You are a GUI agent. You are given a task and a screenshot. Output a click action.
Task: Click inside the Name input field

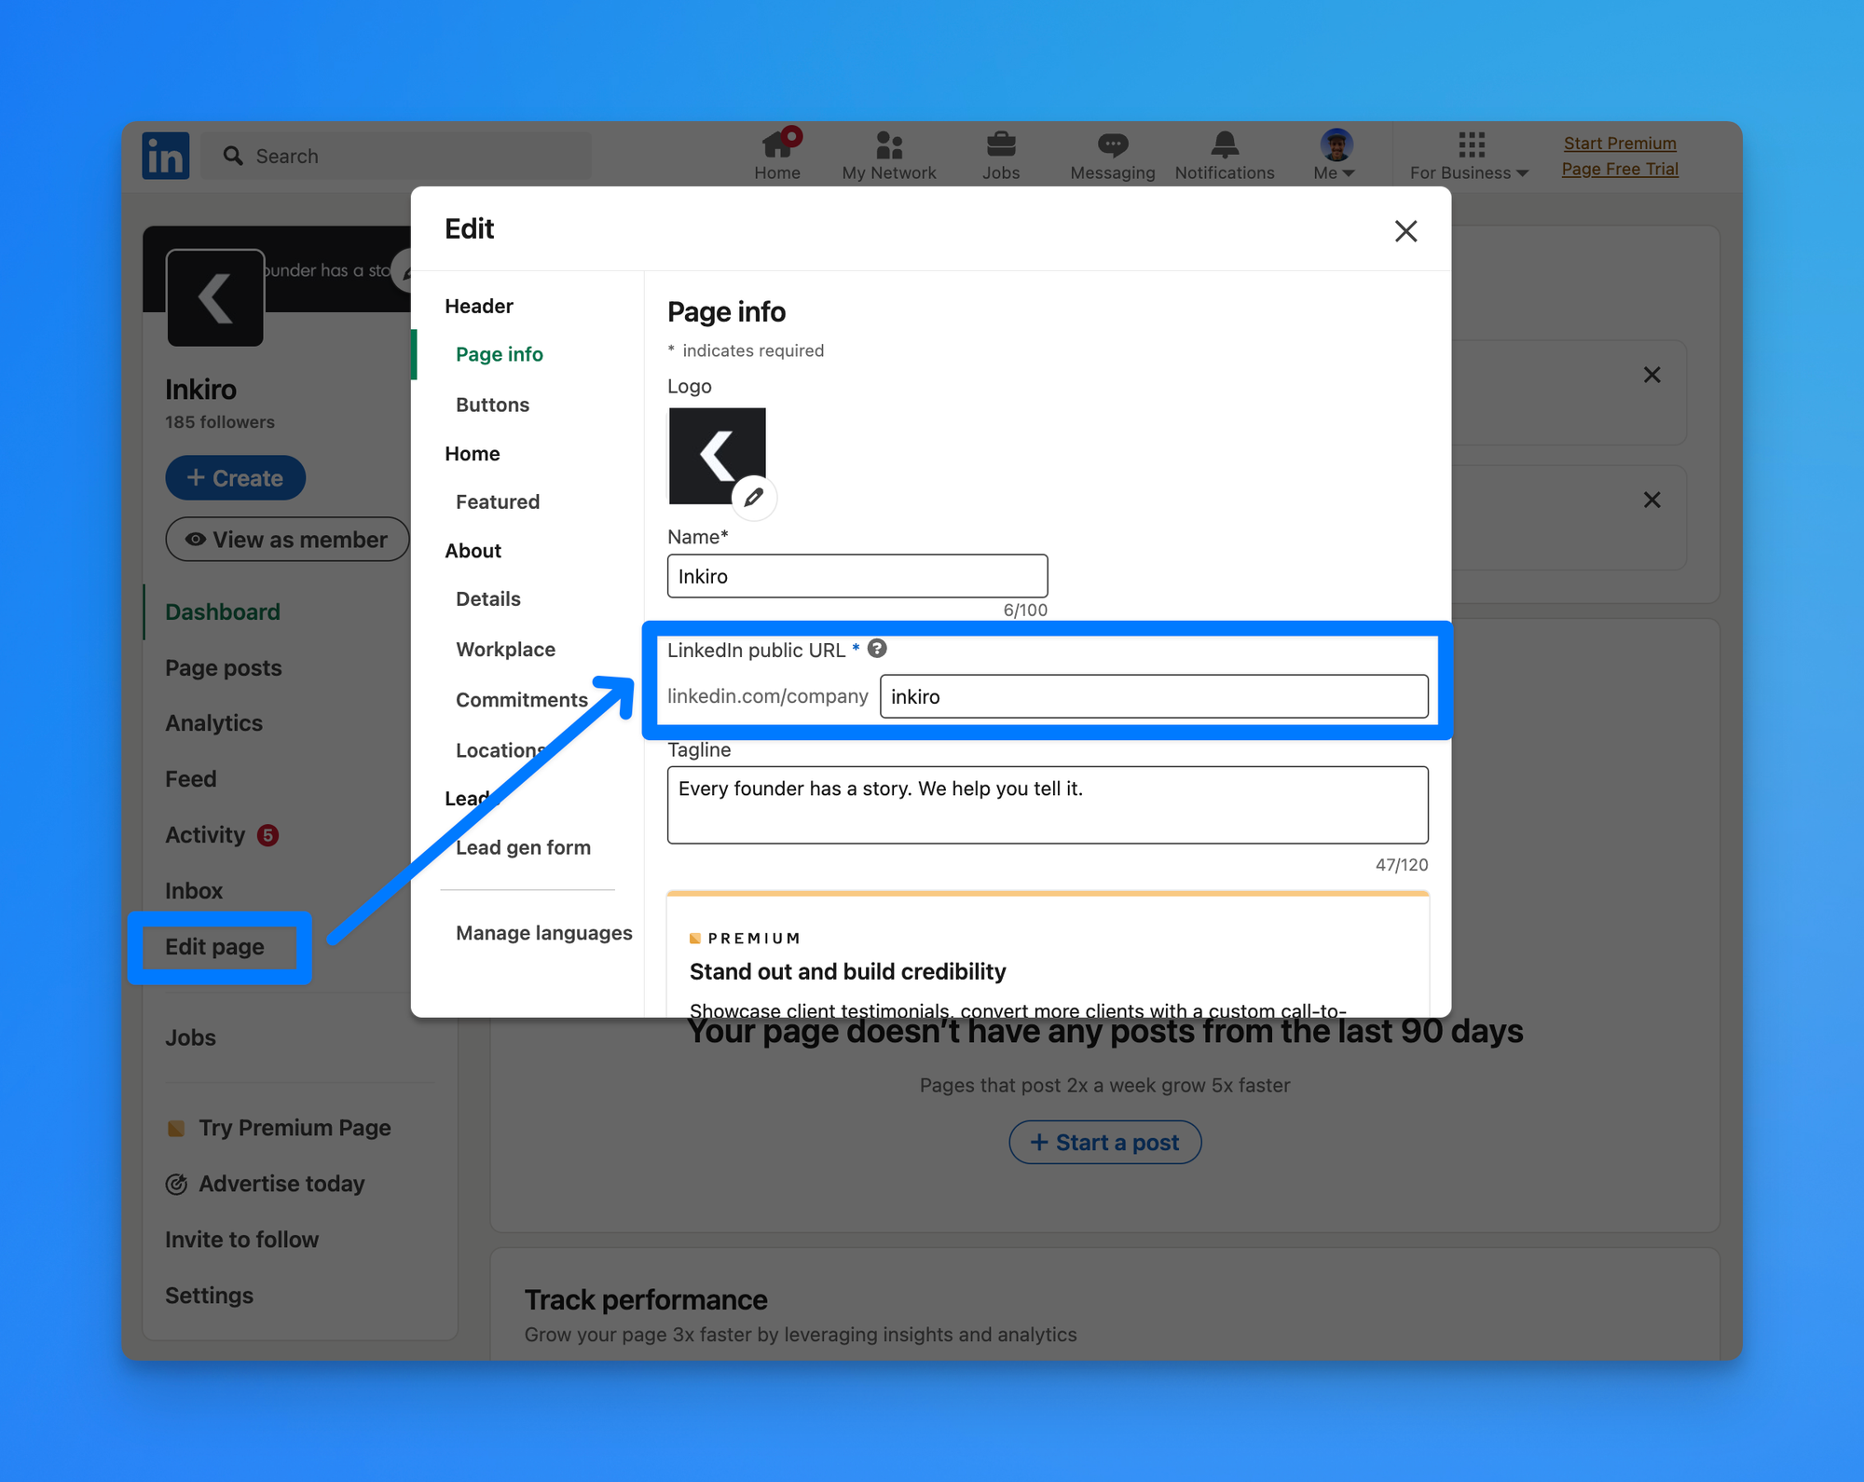tap(857, 576)
